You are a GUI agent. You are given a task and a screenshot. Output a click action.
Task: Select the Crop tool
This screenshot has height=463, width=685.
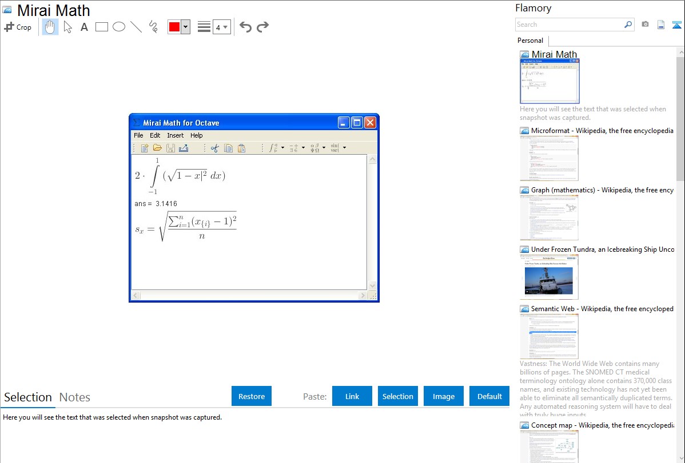pyautogui.click(x=18, y=27)
